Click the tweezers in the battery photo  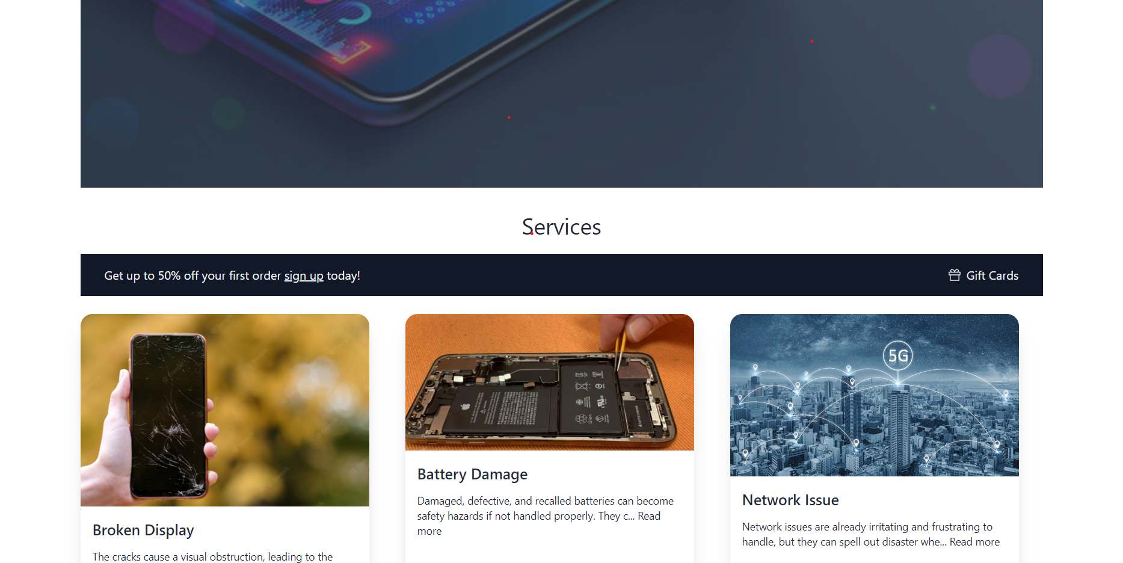pos(620,351)
